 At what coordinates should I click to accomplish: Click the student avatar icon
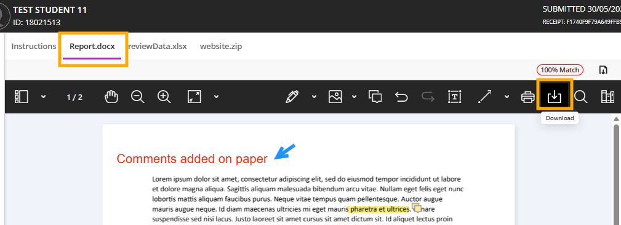click(x=3, y=17)
